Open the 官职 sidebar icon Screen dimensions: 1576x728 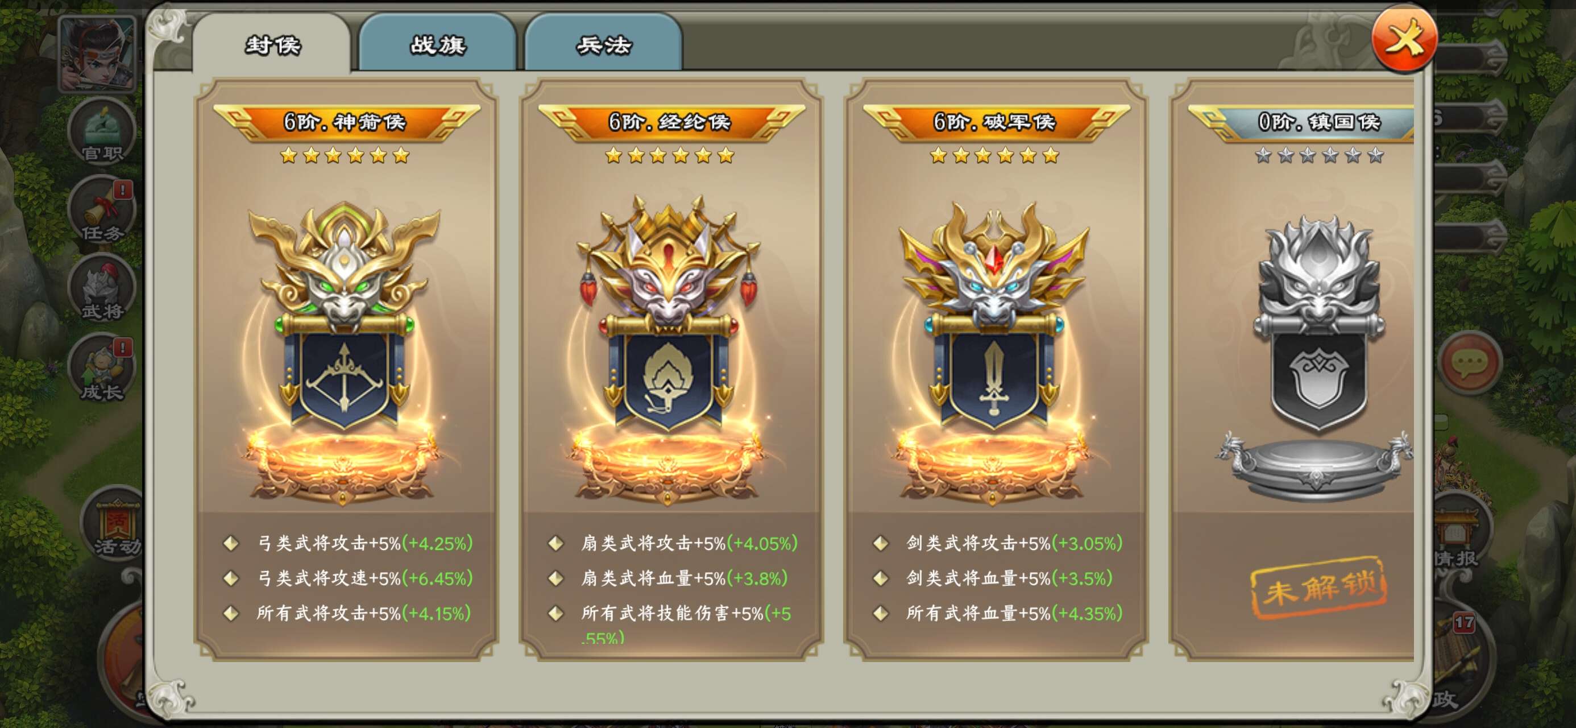click(x=102, y=131)
